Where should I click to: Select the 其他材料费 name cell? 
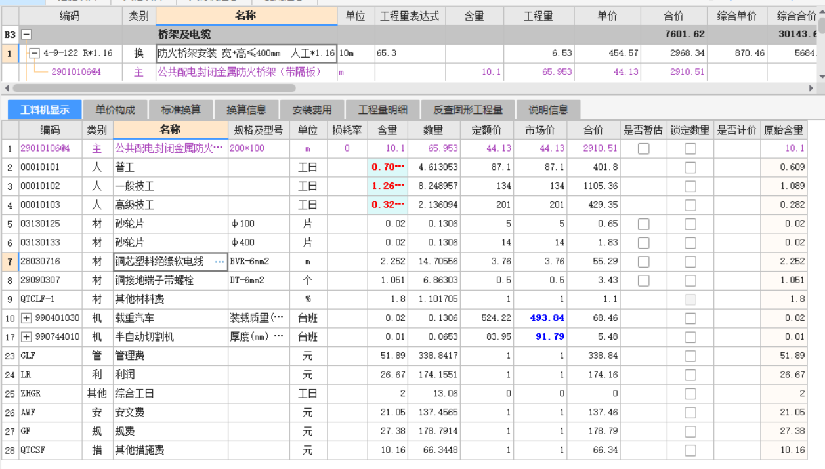[171, 300]
